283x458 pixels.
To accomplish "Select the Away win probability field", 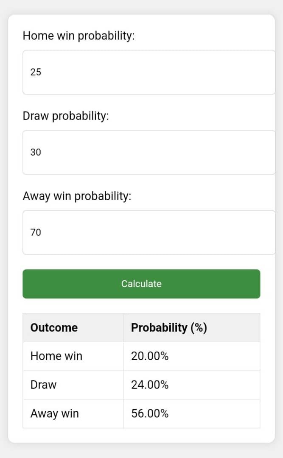I will pos(149,232).
